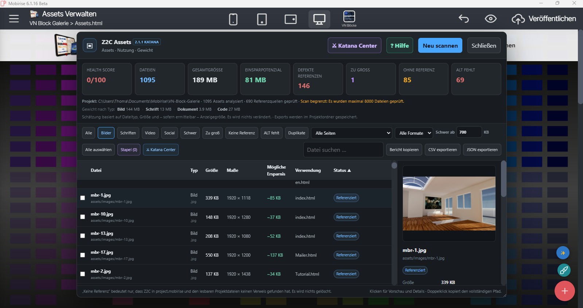The height and width of the screenshot is (308, 583).
Task: Select the Schriften filter tab
Action: coord(128,133)
